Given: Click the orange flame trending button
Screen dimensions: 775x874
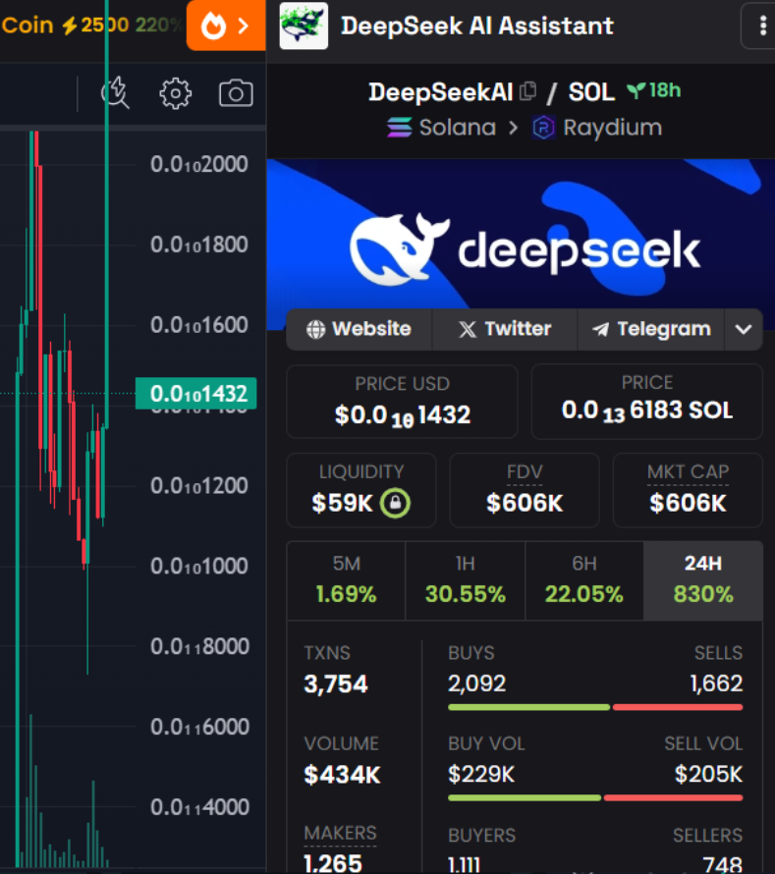Looking at the screenshot, I should (x=226, y=26).
